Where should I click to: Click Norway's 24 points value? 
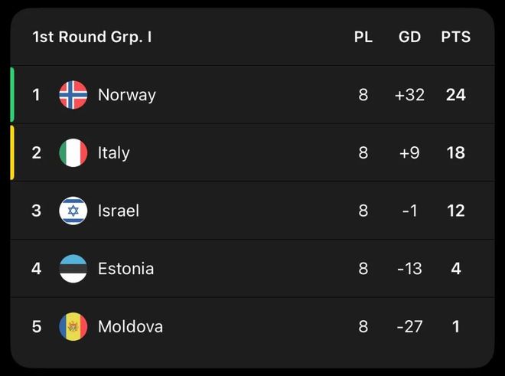click(x=456, y=95)
